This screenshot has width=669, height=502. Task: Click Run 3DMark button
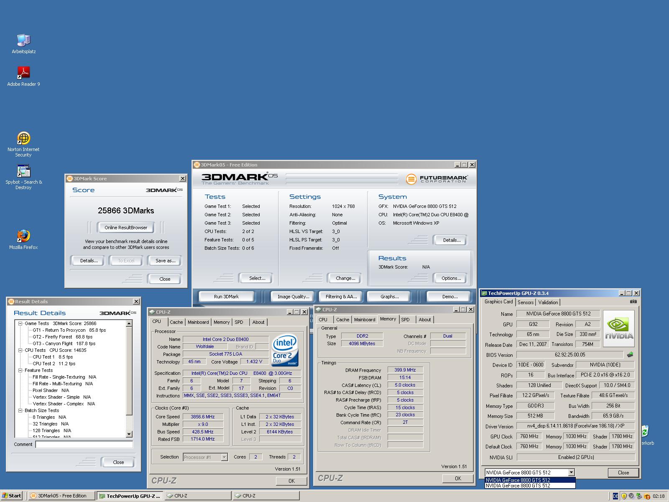point(226,297)
